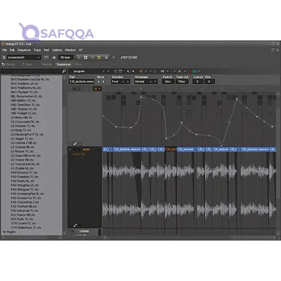Screen dimensions: 281x281
Task: Click the link icon above audio track
Action: click(x=75, y=144)
